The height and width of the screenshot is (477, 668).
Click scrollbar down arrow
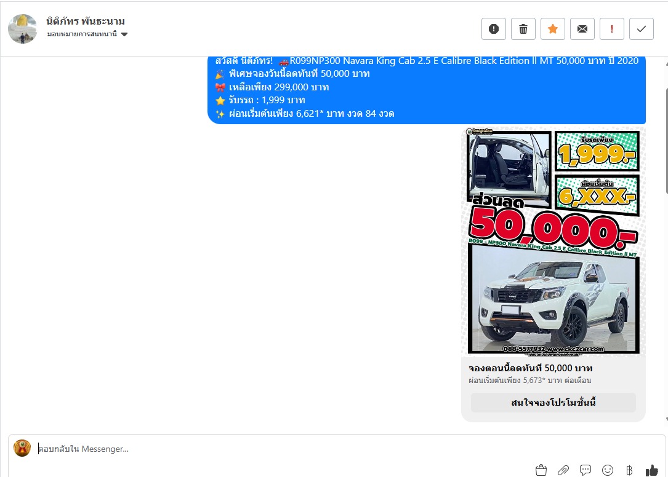666,420
